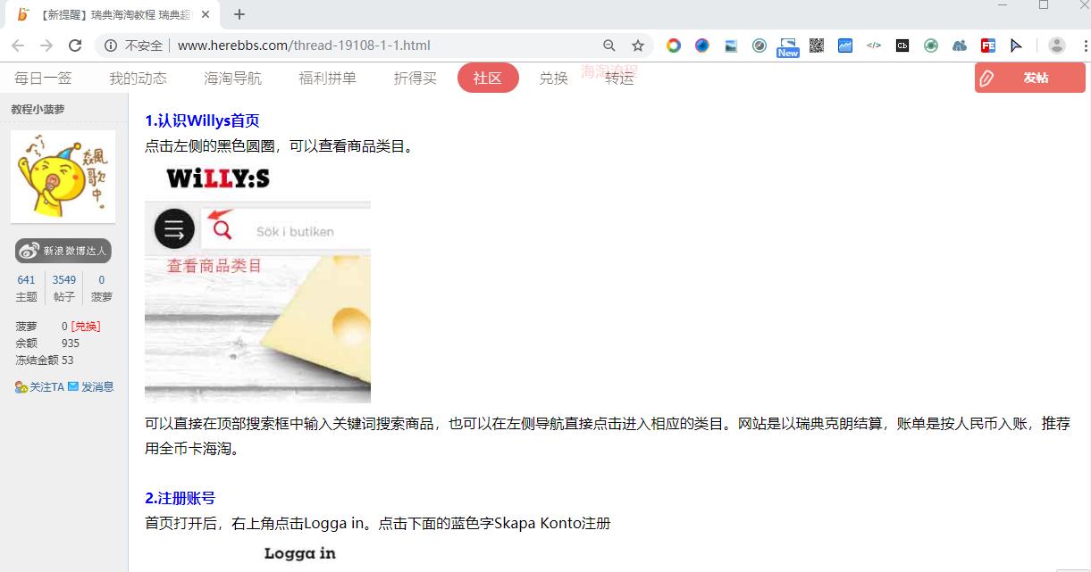Switch to the 社区 navigation tab

488,78
